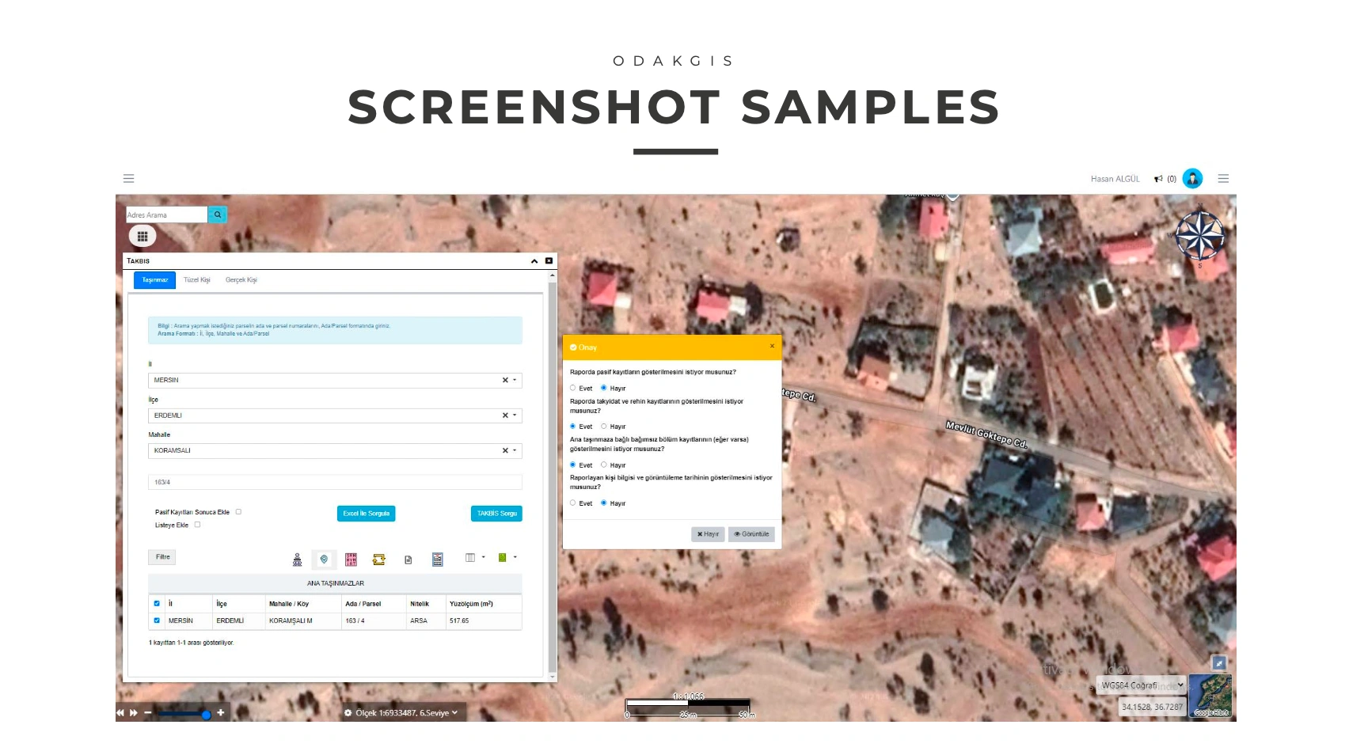Screen dimensions: 1349x755
Task: Switch to the Gerçek Kişi tab
Action: [x=241, y=280]
